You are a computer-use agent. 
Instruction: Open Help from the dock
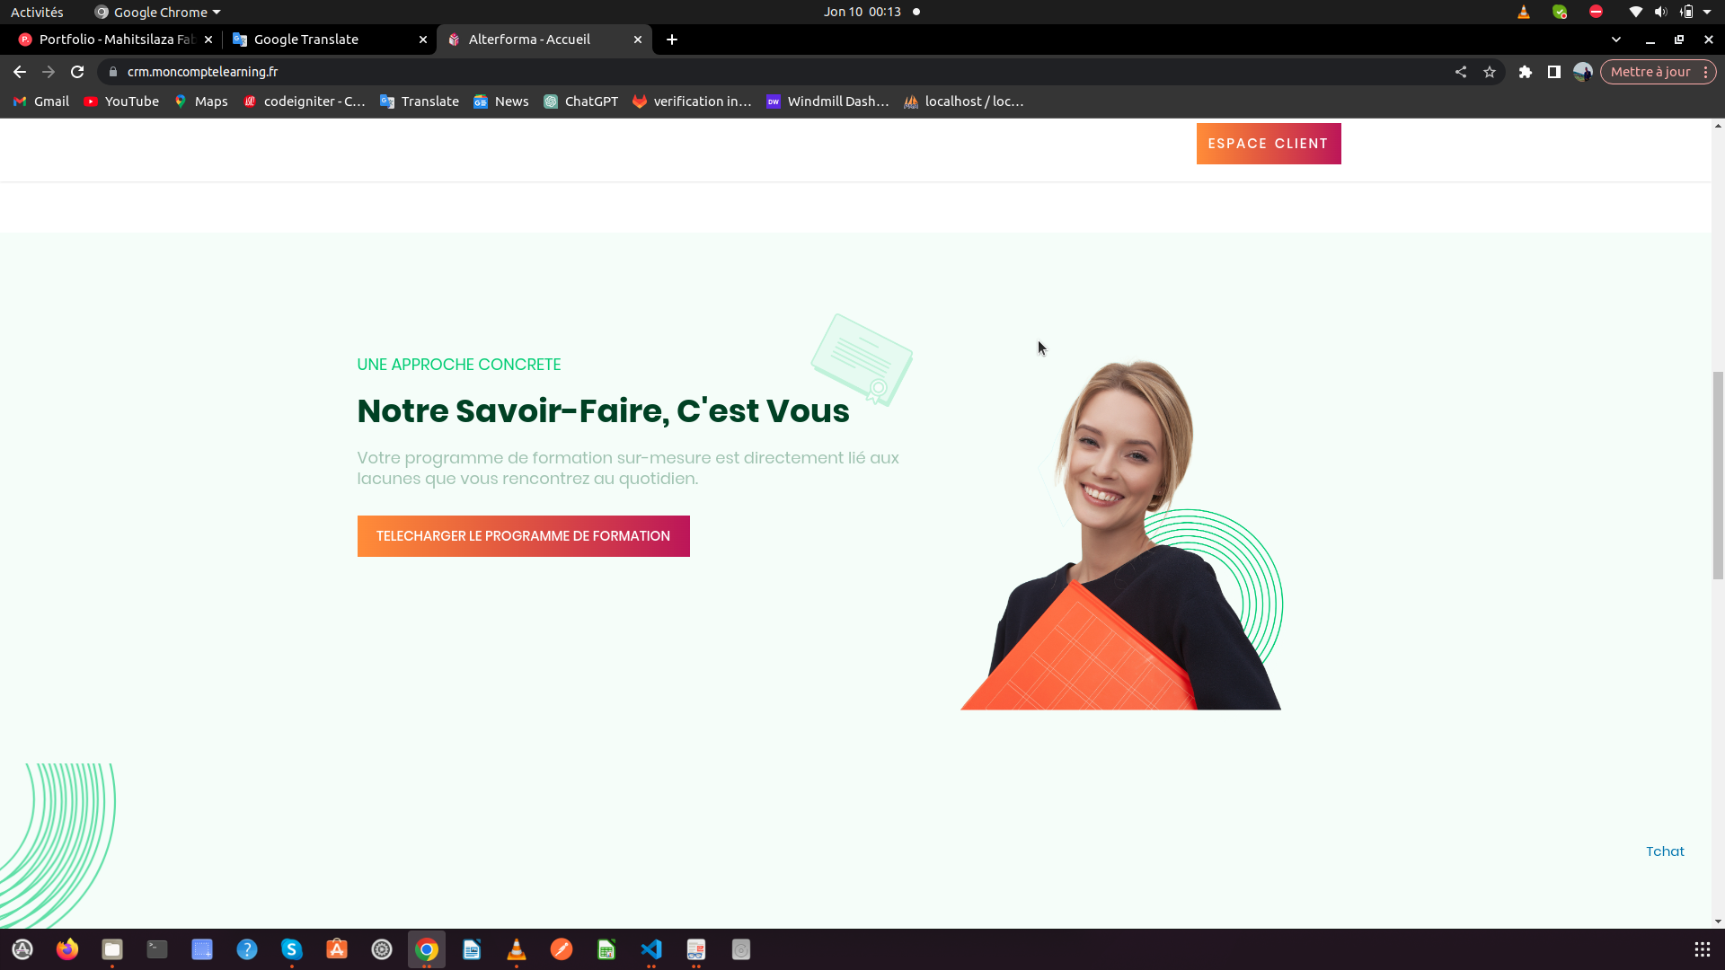pyautogui.click(x=247, y=949)
